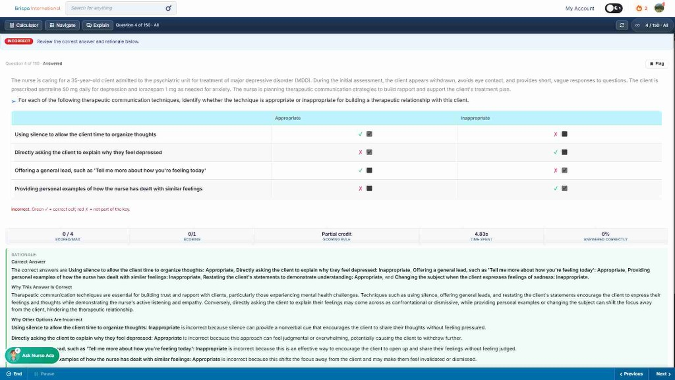Click 'Using silence to allow the client' row label

click(x=85, y=134)
